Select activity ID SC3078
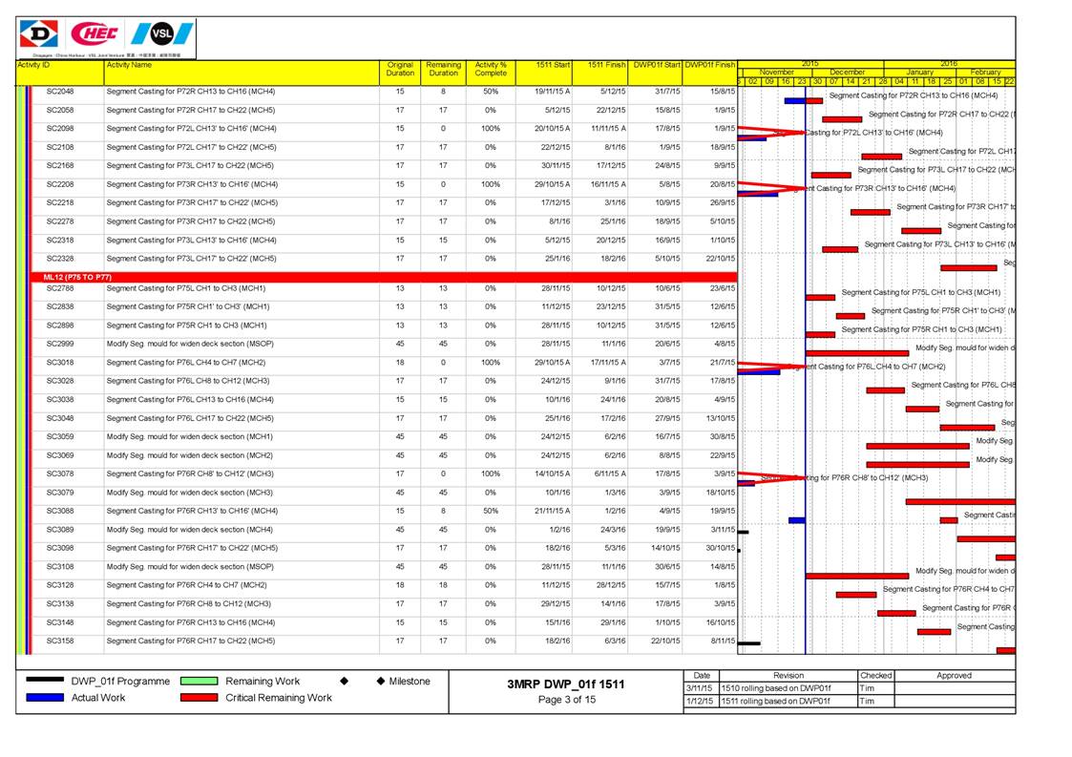1072x757 pixels. tap(60, 473)
